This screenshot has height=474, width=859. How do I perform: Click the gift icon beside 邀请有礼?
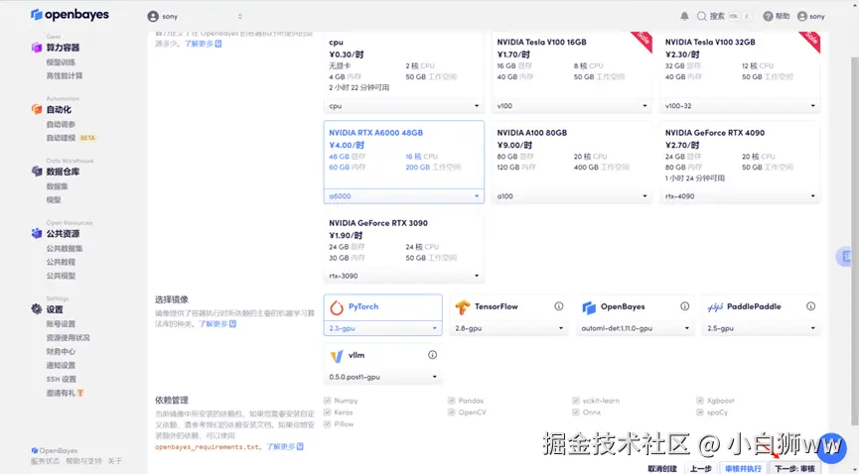coord(80,393)
